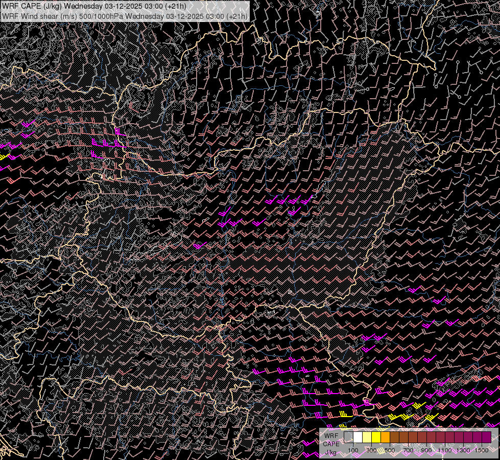
Task: Select the brown swatch right of orange
Action: click(x=395, y=437)
